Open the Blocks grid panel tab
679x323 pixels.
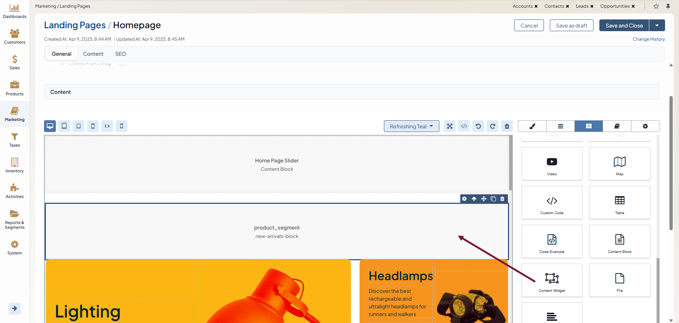pyautogui.click(x=589, y=126)
